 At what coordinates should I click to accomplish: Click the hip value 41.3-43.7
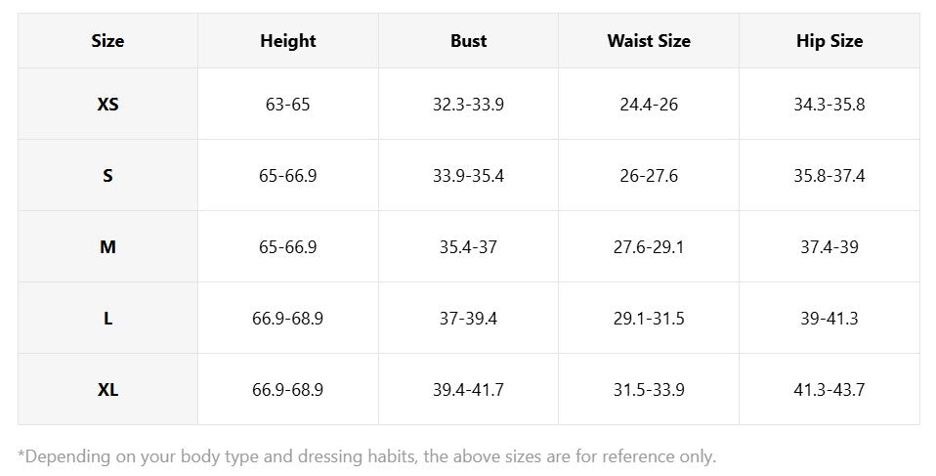829,390
